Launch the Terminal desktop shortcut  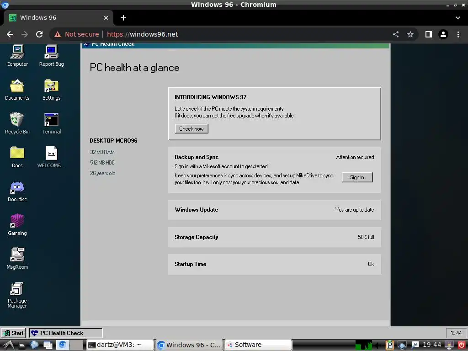click(x=51, y=123)
